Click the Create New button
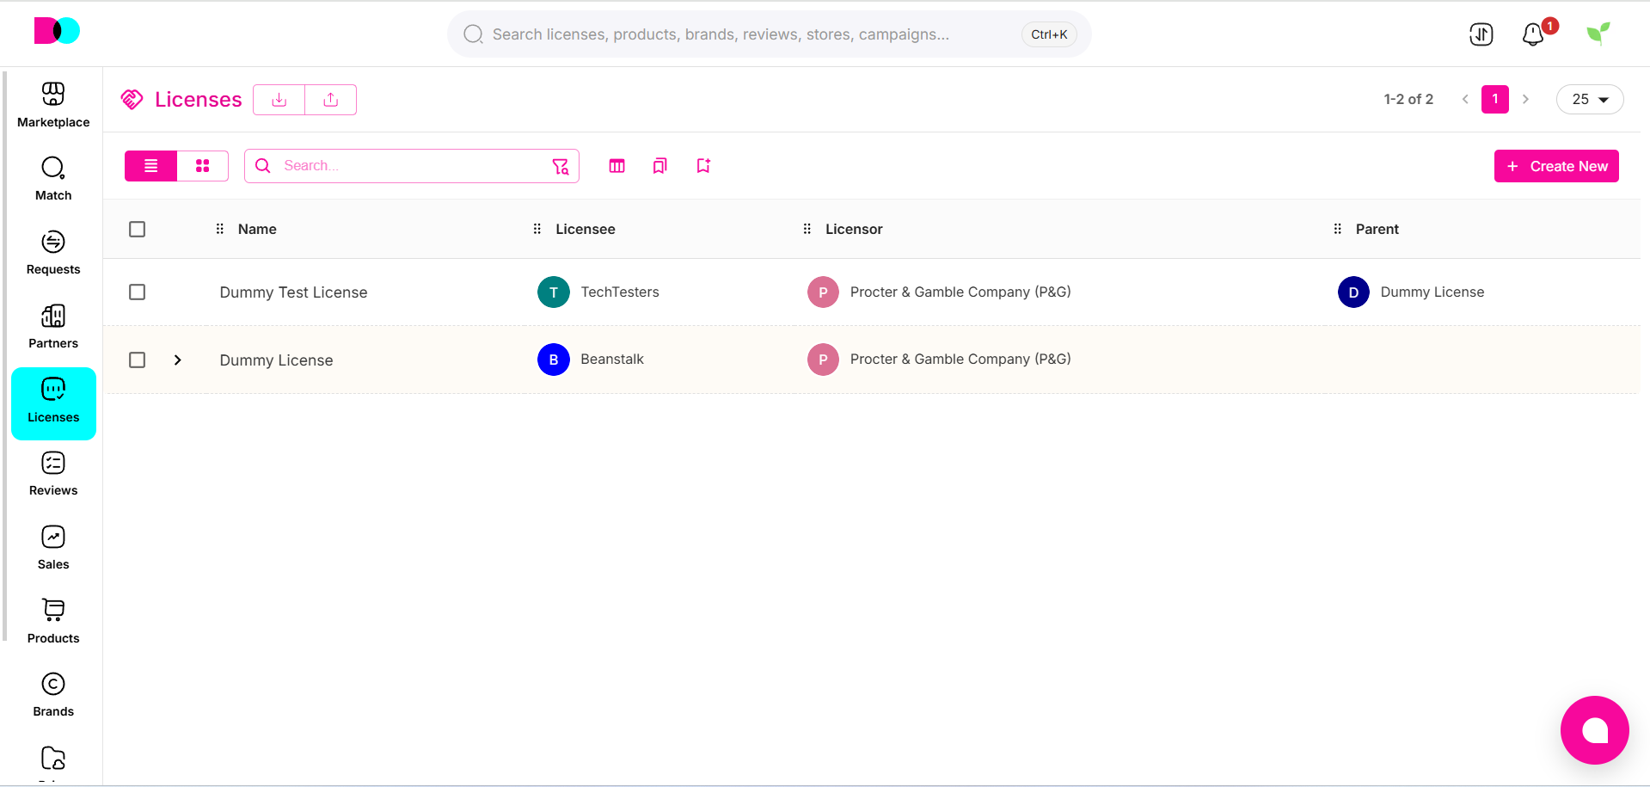Viewport: 1650px width, 787px height. coord(1556,166)
